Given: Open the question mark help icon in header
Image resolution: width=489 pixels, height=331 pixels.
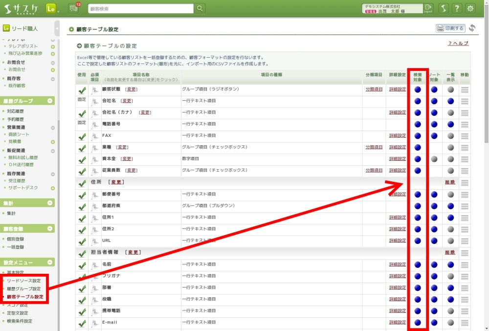Looking at the screenshot, I should (456, 8).
